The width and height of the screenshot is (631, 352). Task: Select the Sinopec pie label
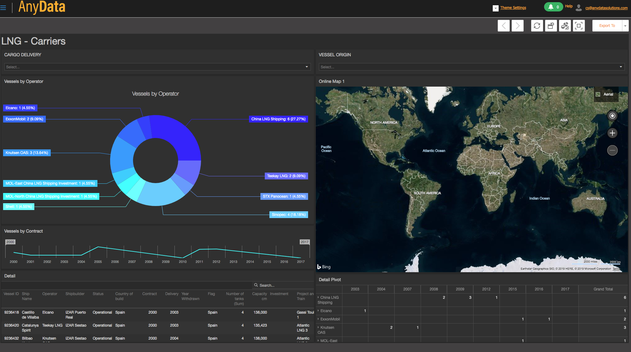289,215
